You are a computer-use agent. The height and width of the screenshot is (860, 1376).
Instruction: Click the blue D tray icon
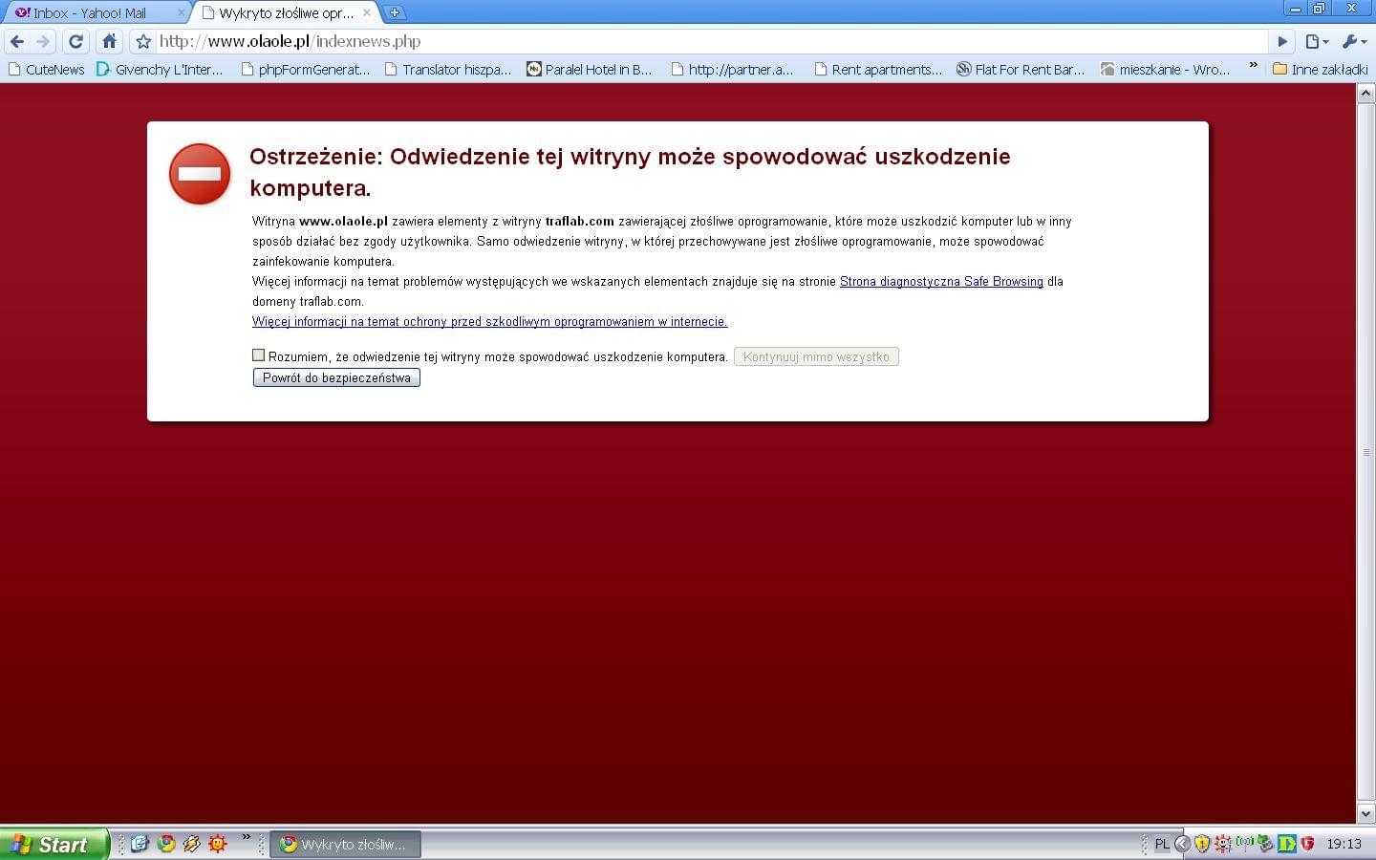[x=1287, y=844]
